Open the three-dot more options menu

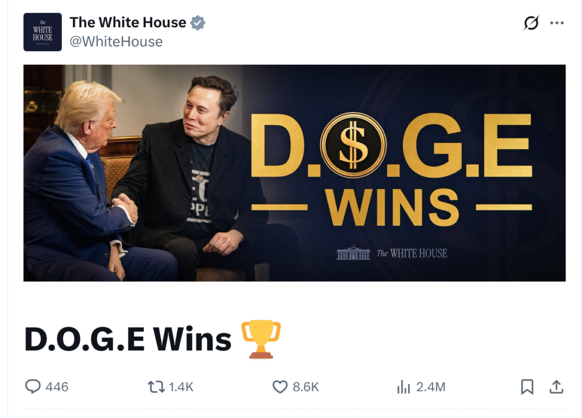(x=557, y=23)
